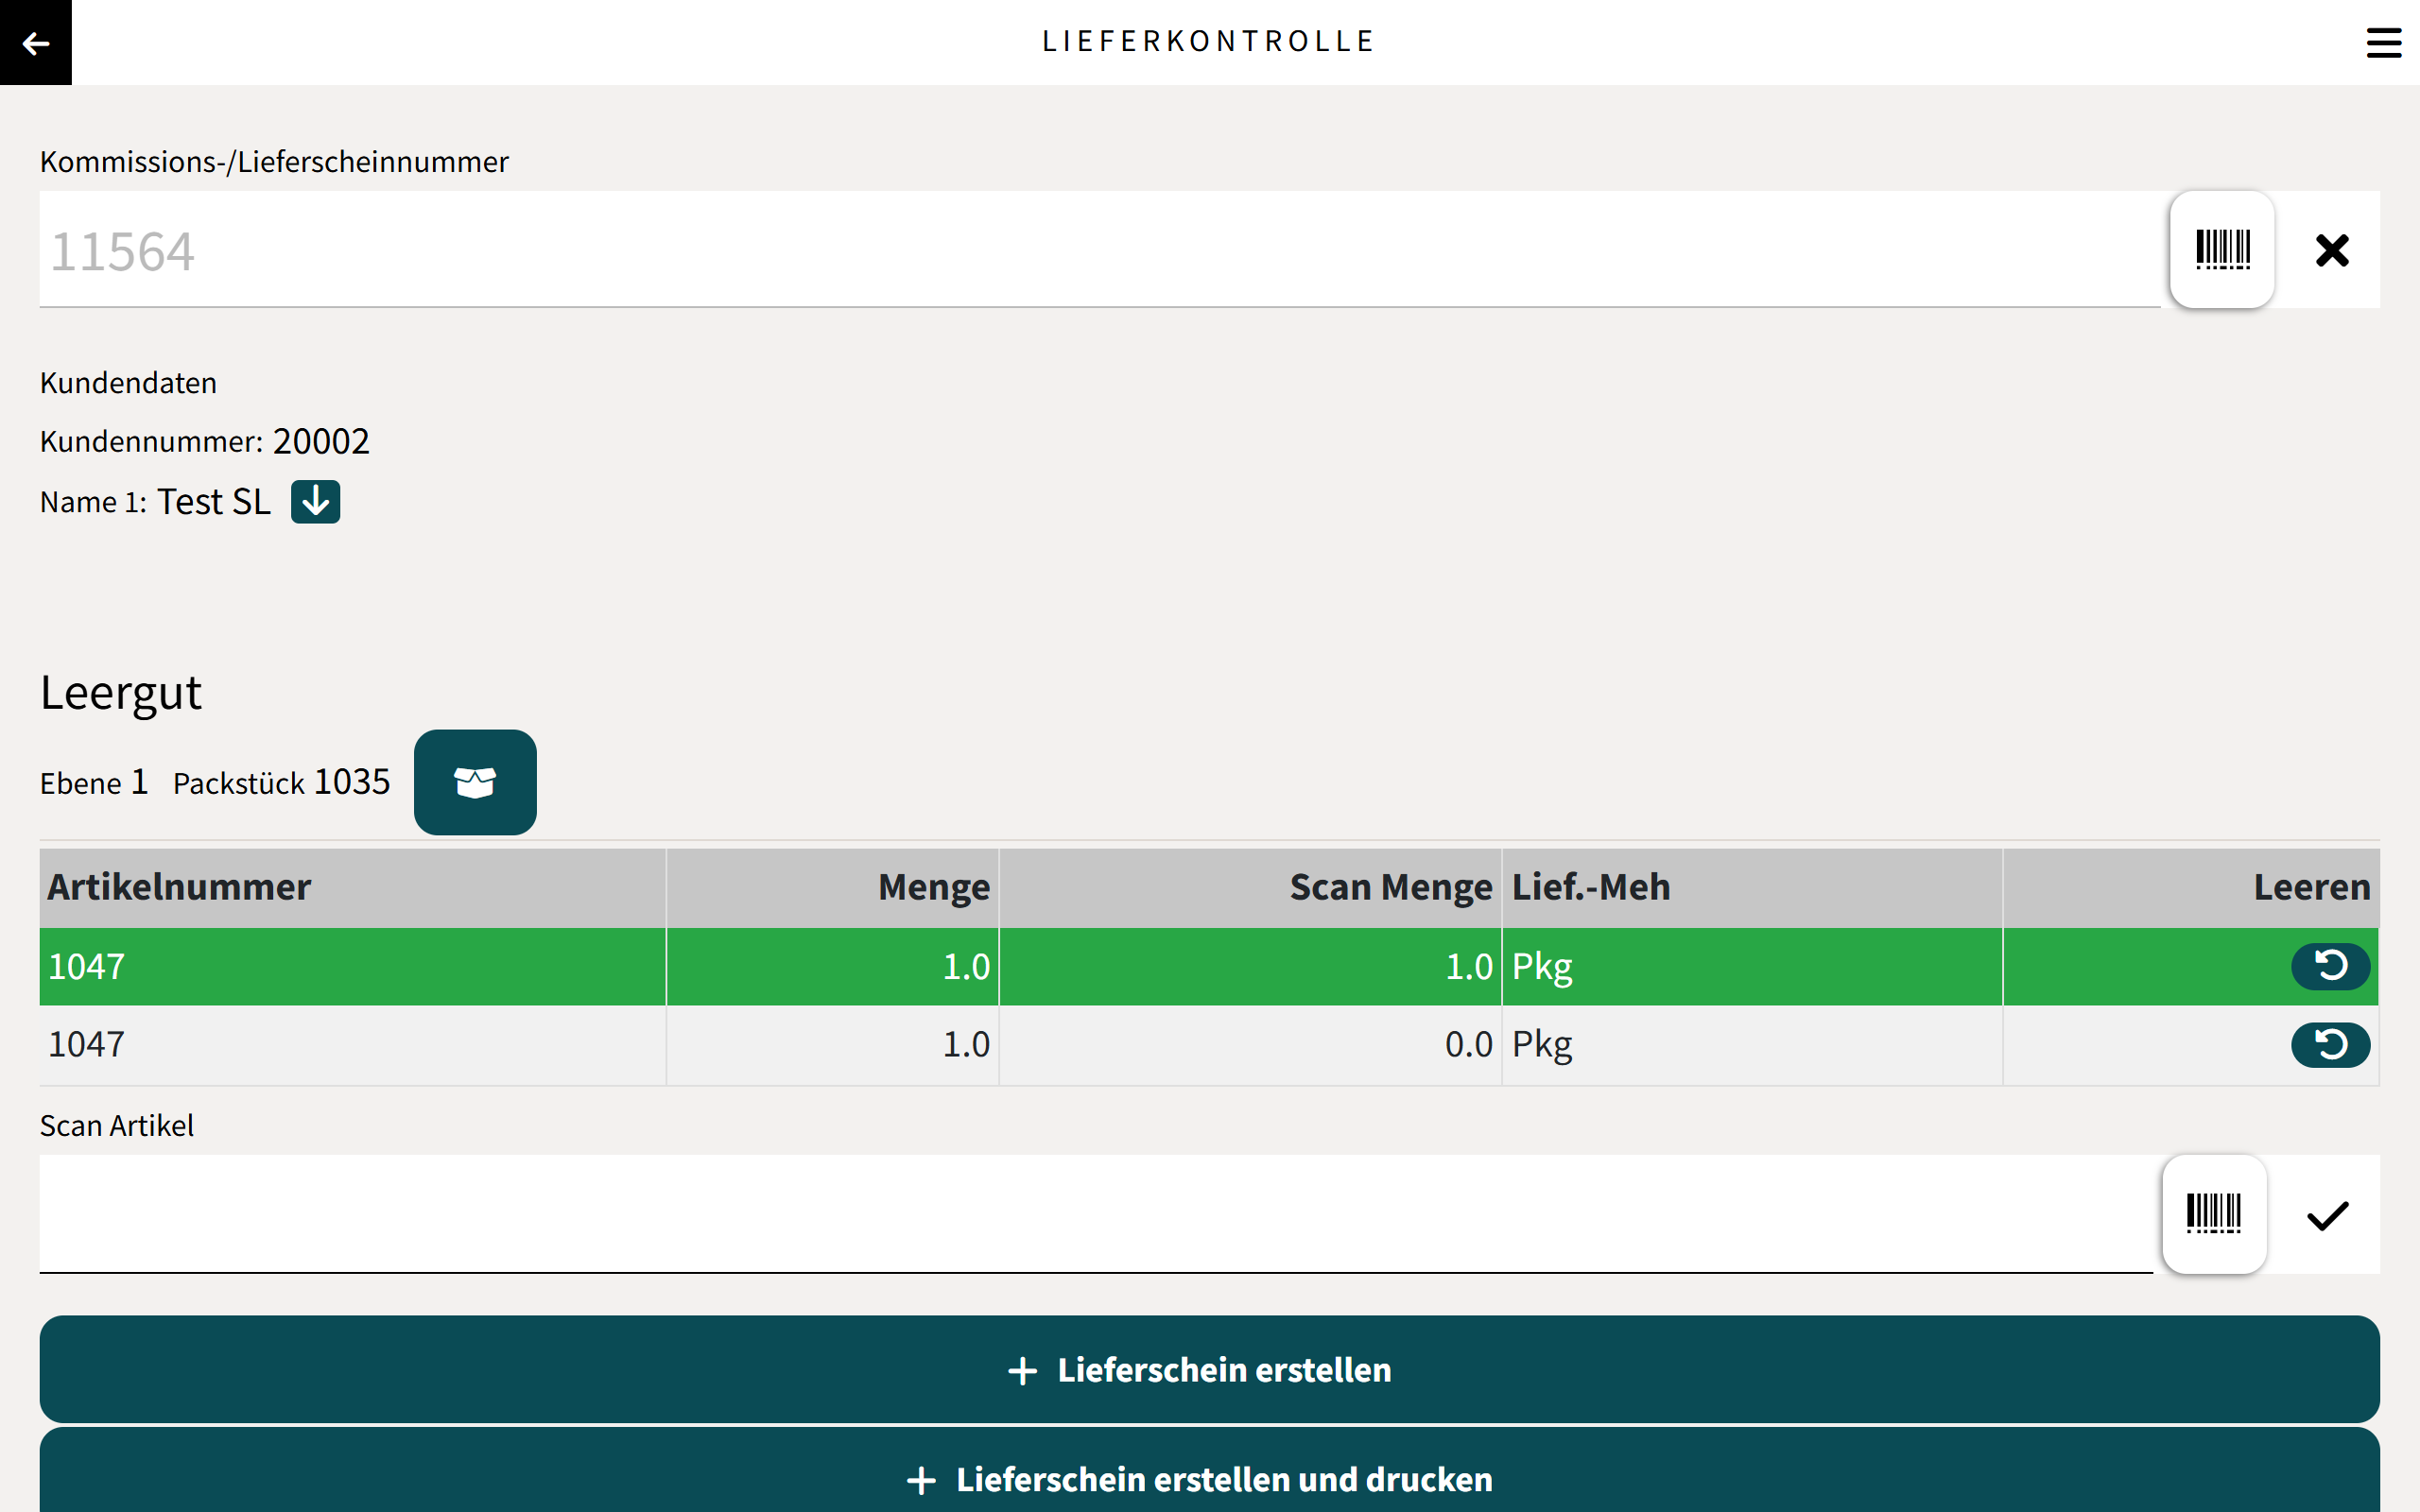Image resolution: width=2420 pixels, height=1512 pixels.
Task: Reset the unscanned 1047 row with 0.0
Action: [2330, 1045]
